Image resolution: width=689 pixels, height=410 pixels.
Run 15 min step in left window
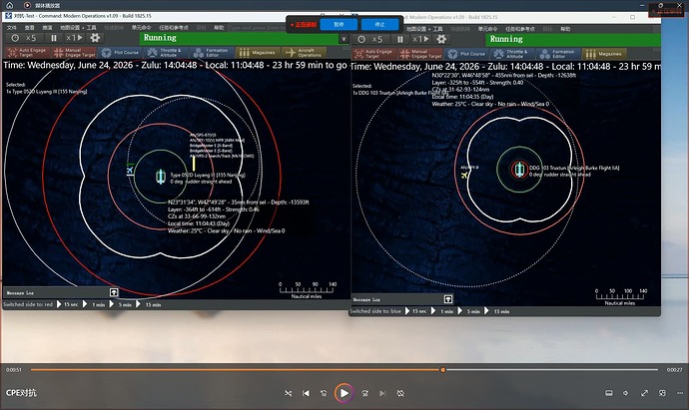[x=149, y=304]
